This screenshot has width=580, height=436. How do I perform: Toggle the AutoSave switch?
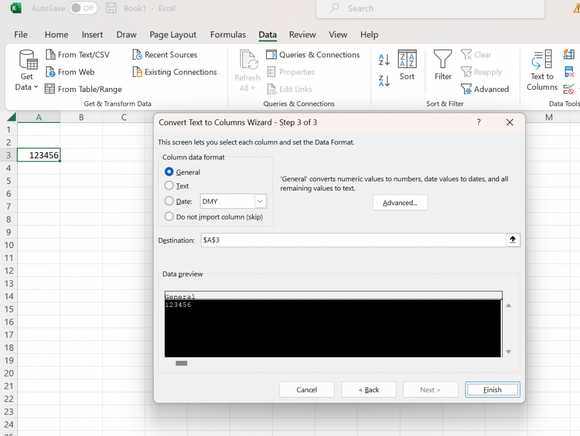click(x=83, y=8)
